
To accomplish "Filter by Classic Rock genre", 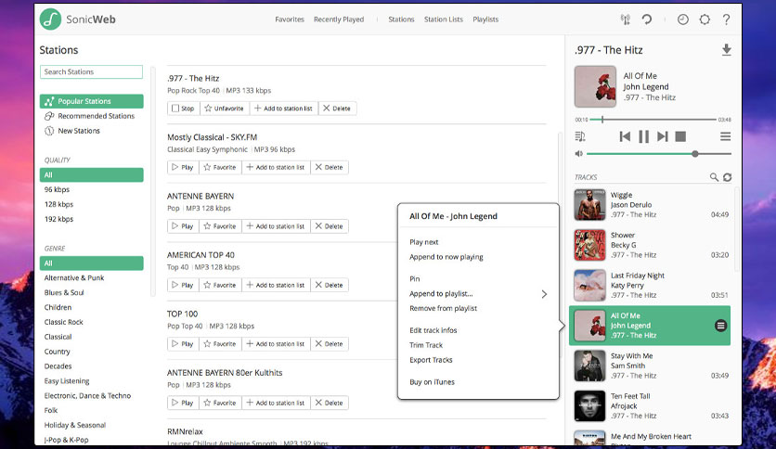I will click(63, 322).
